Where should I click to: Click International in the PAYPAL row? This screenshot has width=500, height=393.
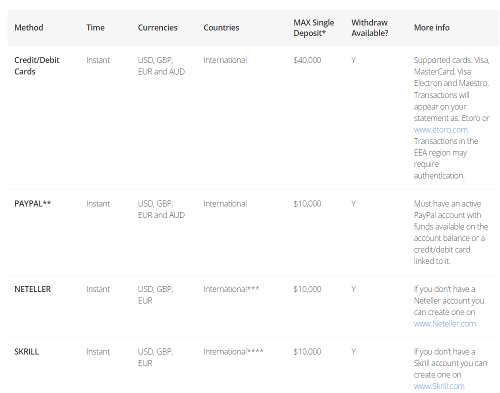(x=225, y=203)
